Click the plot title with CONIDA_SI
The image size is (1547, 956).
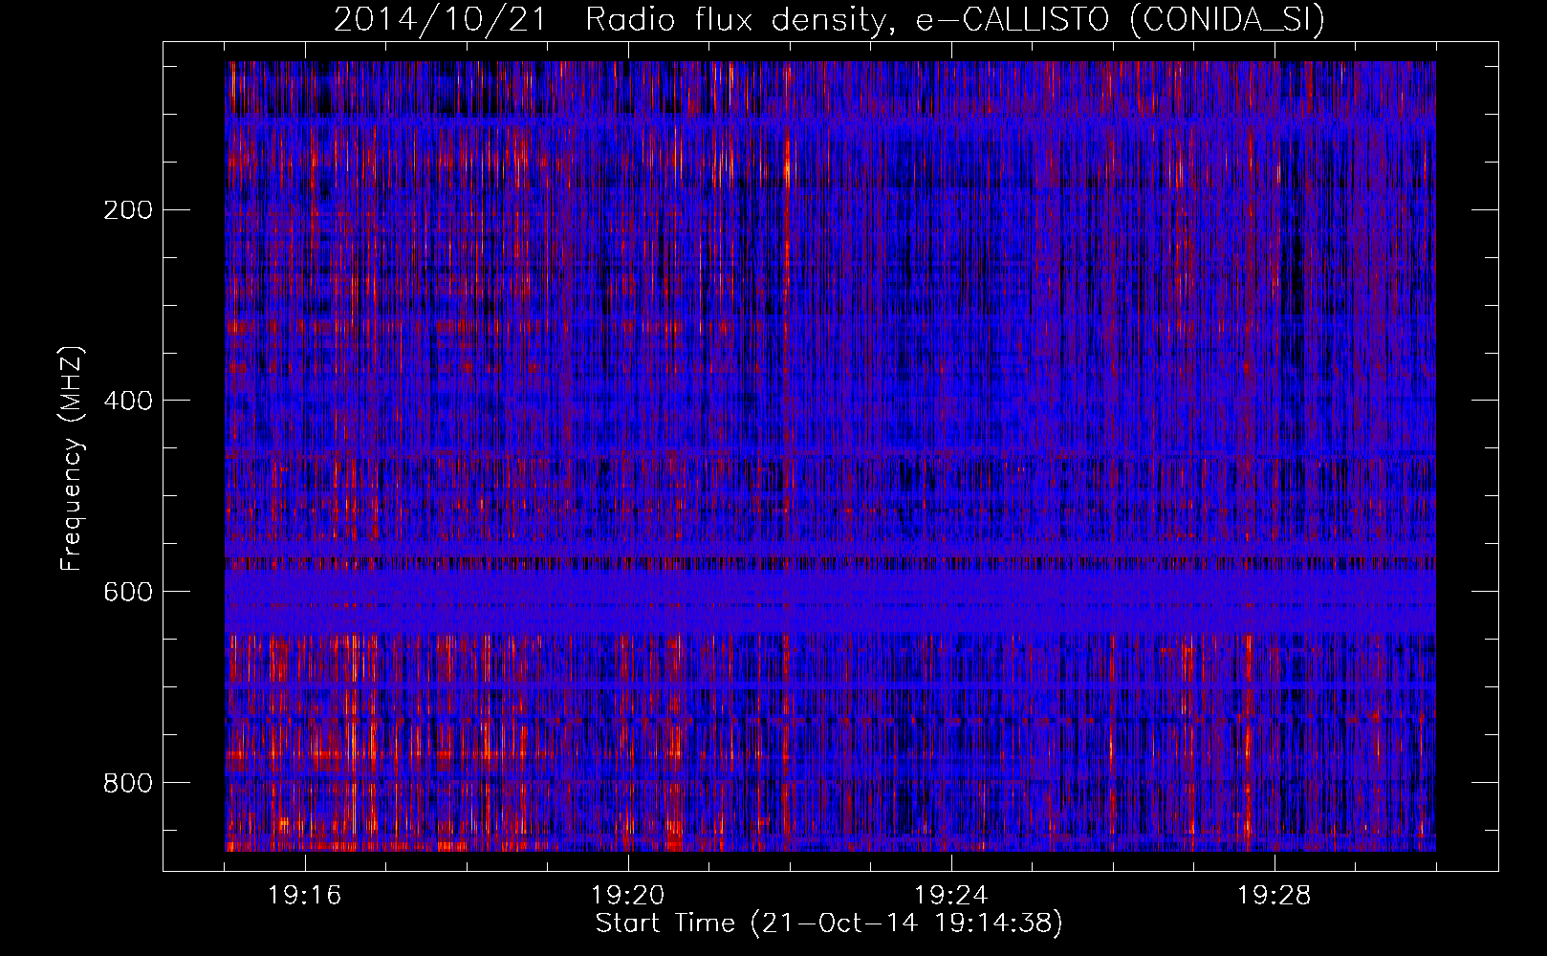(x=829, y=19)
